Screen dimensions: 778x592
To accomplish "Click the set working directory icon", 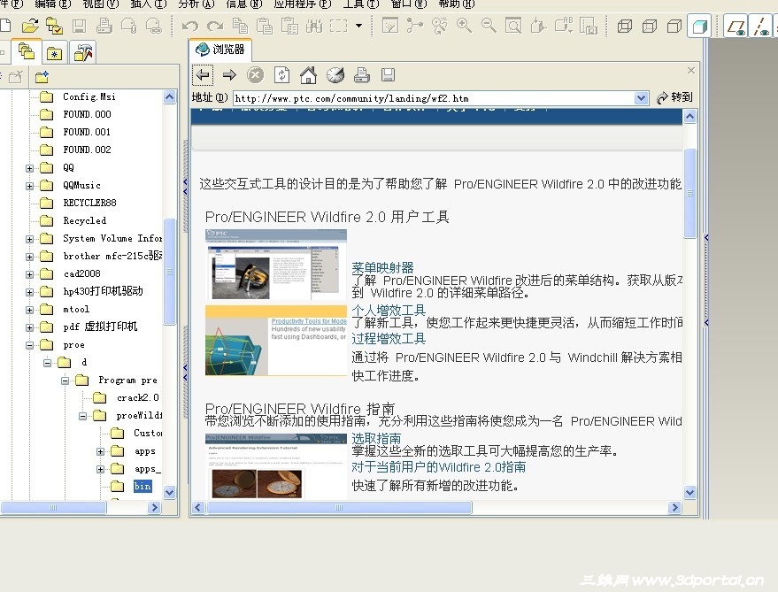I will pyautogui.click(x=55, y=26).
